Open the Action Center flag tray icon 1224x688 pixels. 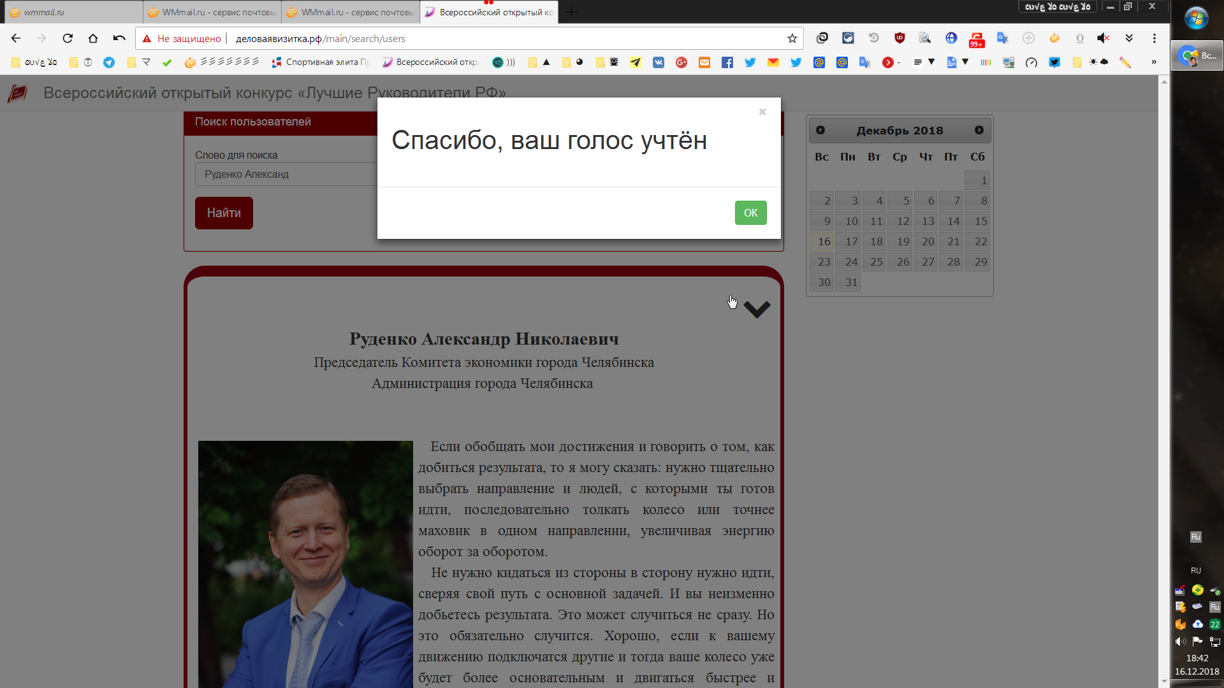[1197, 641]
